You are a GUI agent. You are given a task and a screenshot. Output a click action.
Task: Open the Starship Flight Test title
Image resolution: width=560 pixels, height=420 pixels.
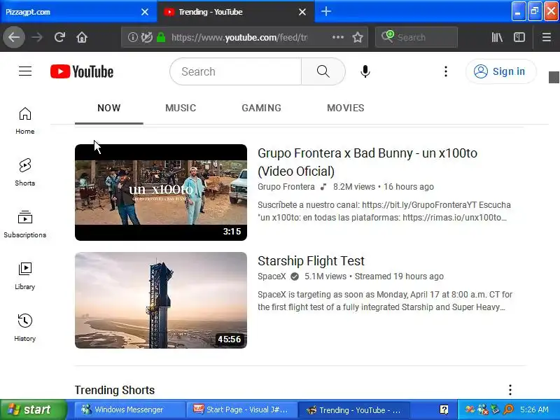click(x=311, y=260)
